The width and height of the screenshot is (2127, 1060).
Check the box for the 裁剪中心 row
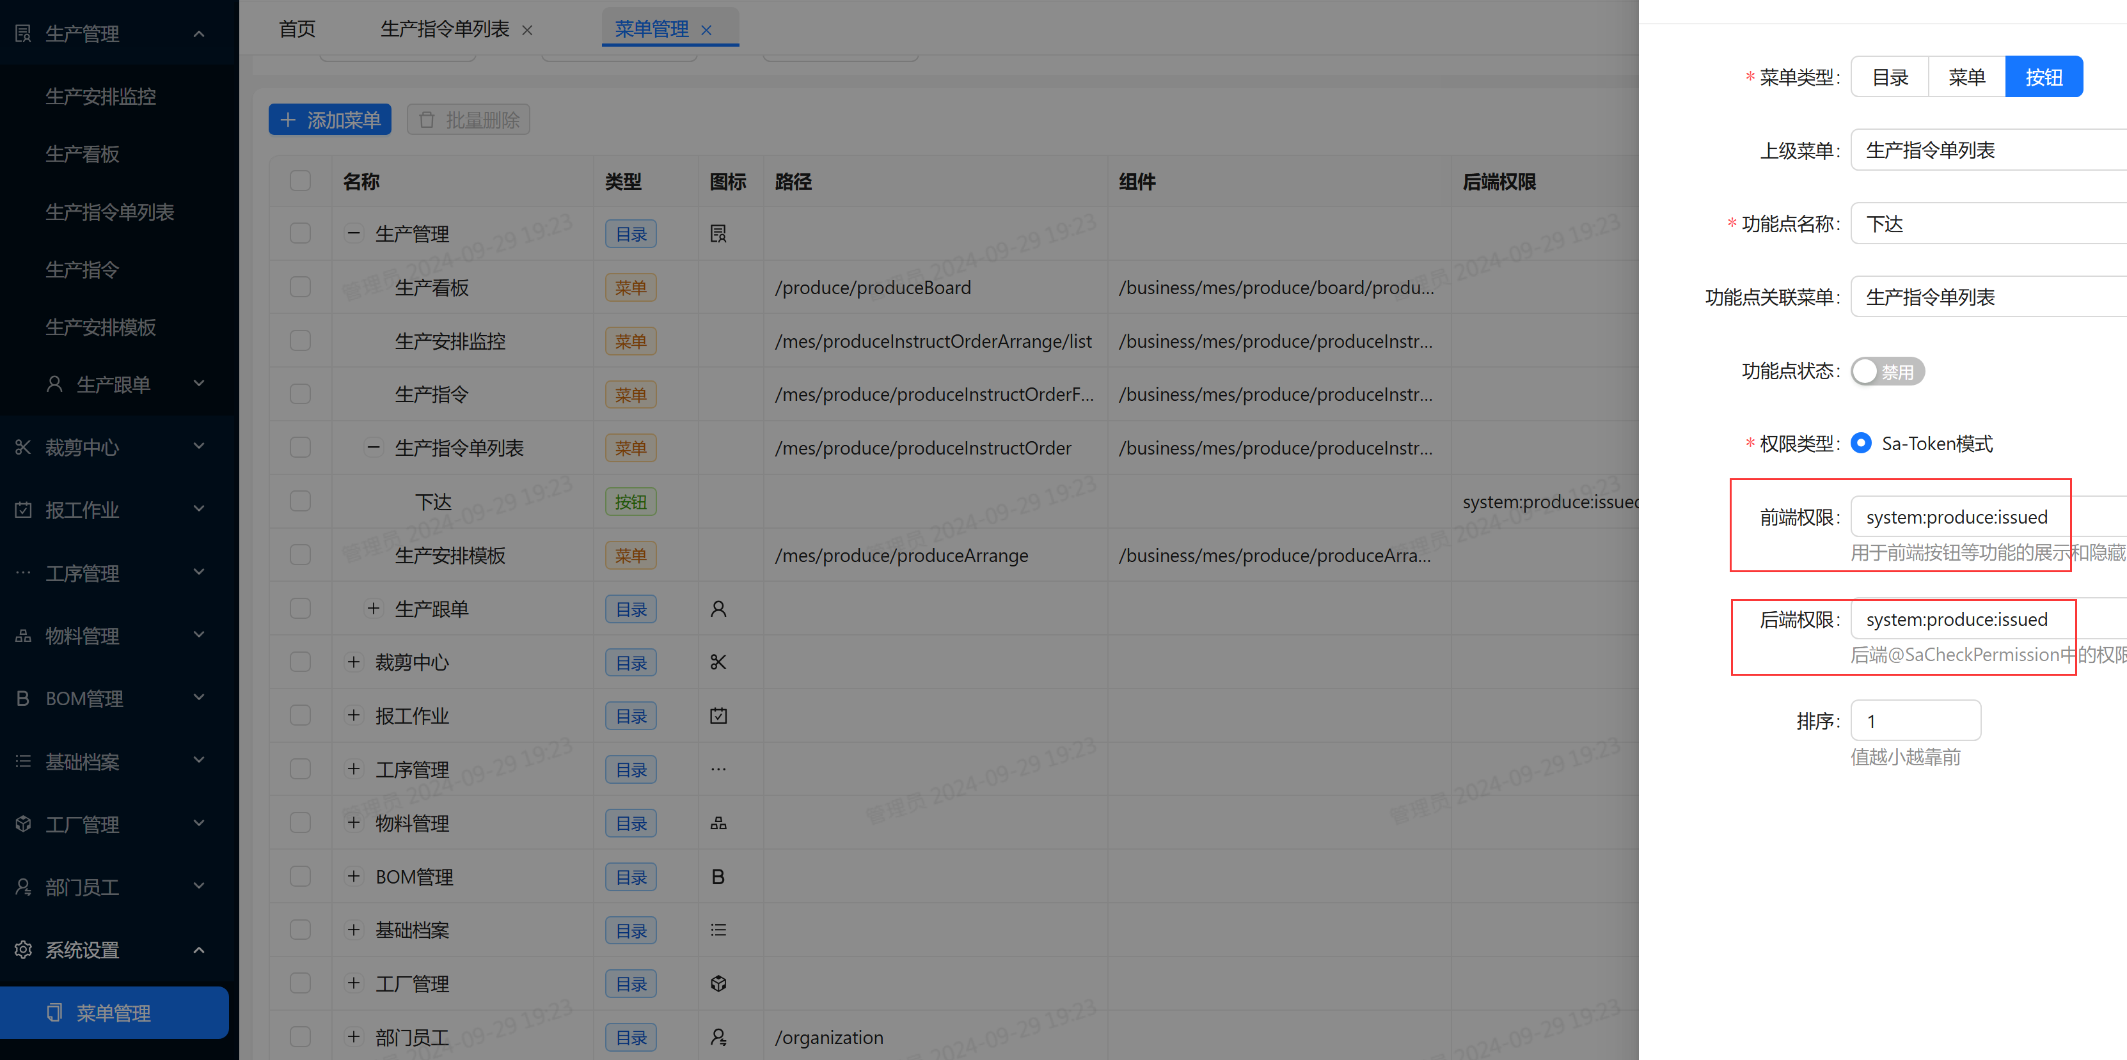pyautogui.click(x=301, y=662)
